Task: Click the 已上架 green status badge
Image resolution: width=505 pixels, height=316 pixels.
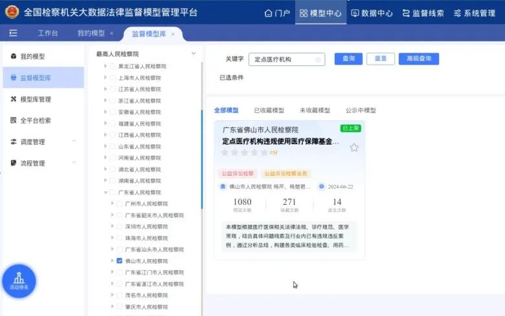Action: tap(351, 128)
